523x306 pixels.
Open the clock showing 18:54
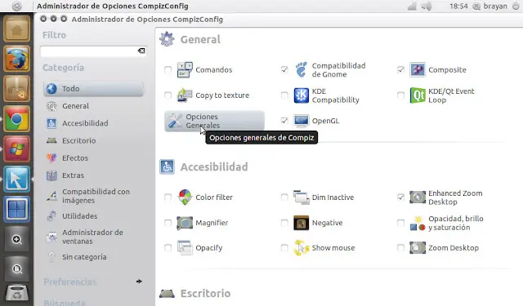(458, 7)
